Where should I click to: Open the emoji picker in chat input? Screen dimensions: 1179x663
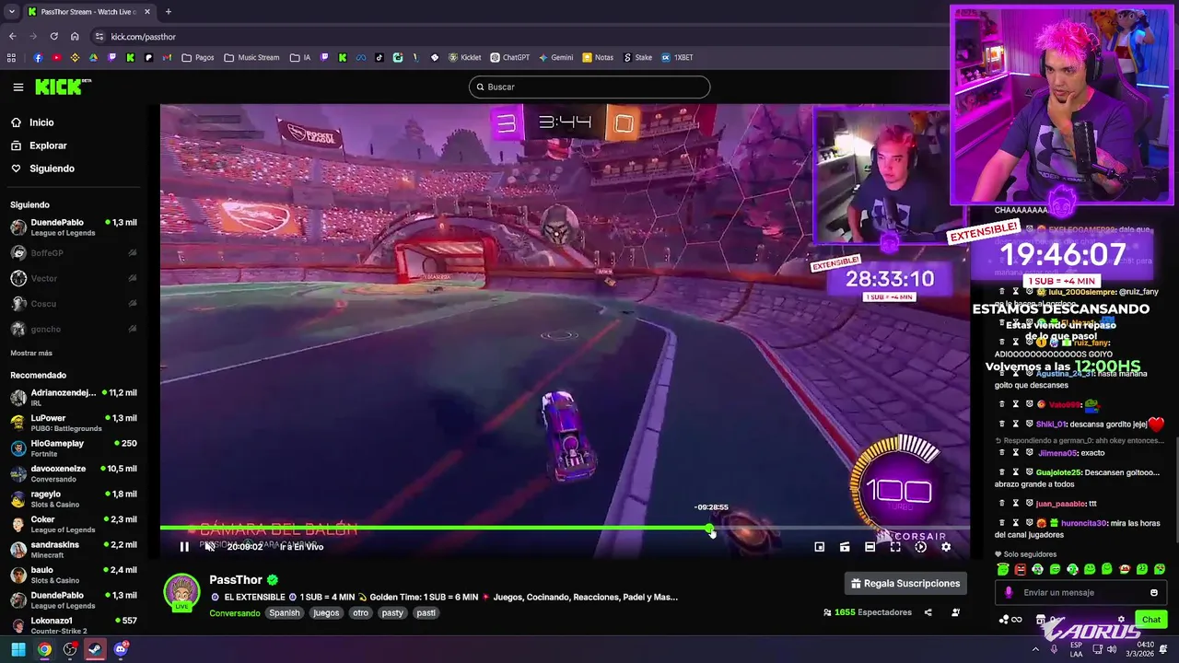tap(1154, 593)
